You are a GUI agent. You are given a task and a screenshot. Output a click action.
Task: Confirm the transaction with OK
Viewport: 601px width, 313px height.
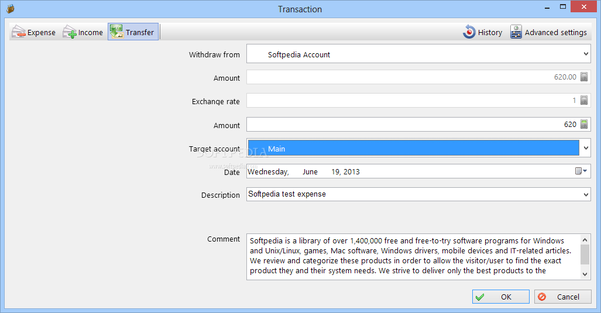500,297
